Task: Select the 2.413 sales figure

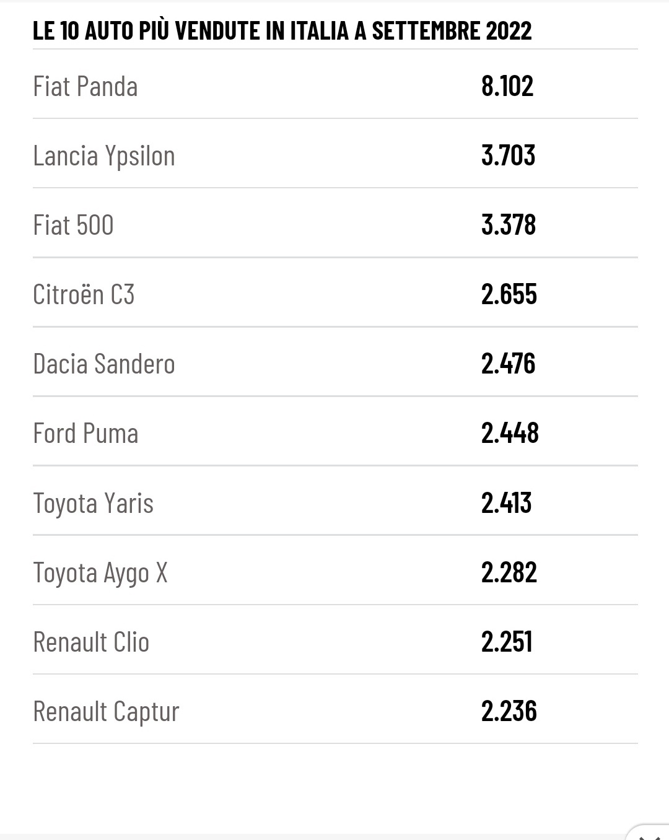Action: pyautogui.click(x=506, y=502)
